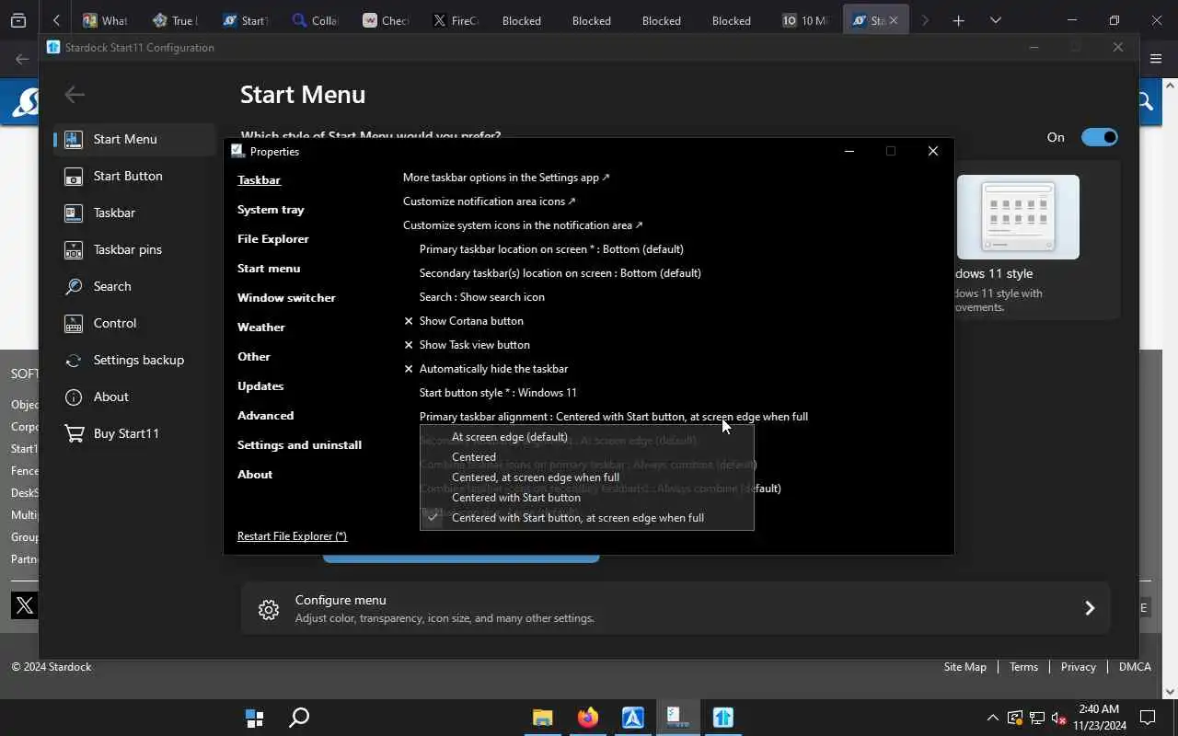Select Windows 11 style thumbnail
Screen dimensions: 1178x736
(1018, 217)
